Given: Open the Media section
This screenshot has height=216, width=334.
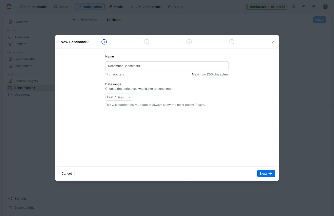Looking at the screenshot, I should pyautogui.click(x=116, y=7).
